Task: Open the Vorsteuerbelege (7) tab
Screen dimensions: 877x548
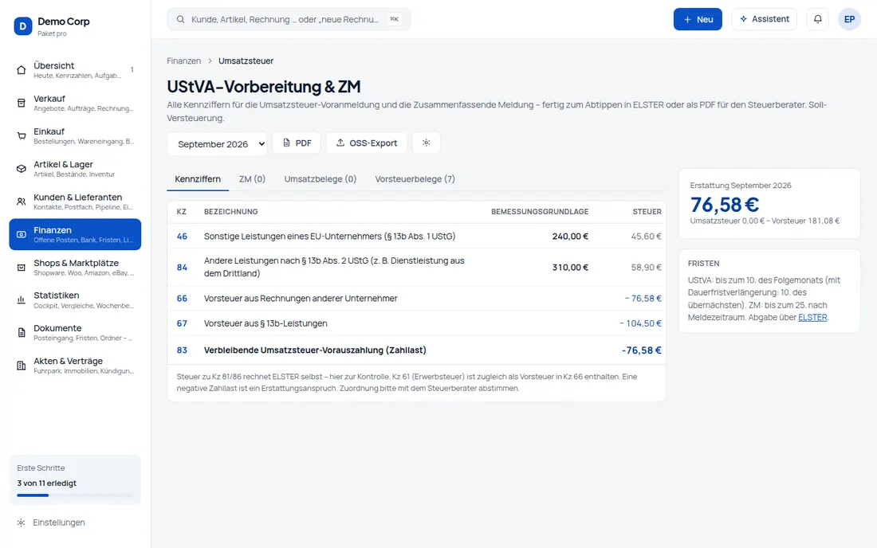Action: click(x=415, y=179)
